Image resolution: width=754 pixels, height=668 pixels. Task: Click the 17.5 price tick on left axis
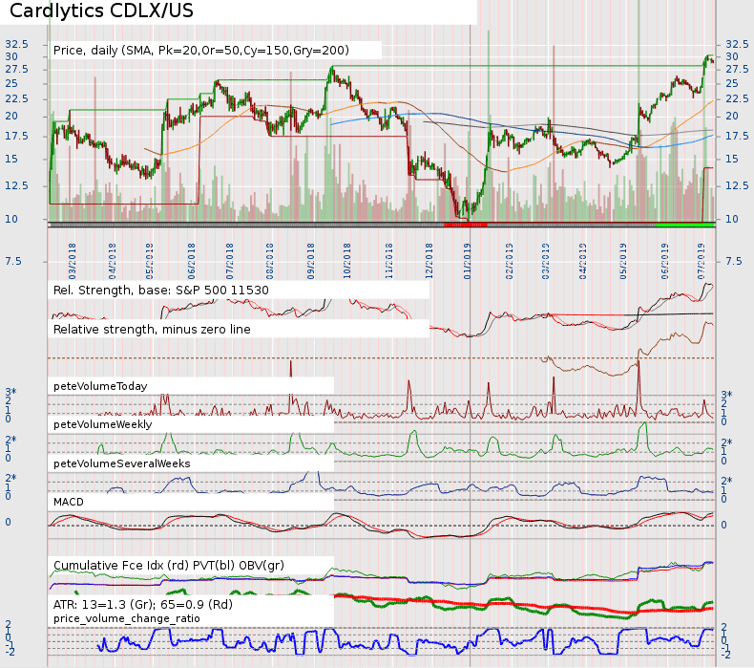coord(17,137)
